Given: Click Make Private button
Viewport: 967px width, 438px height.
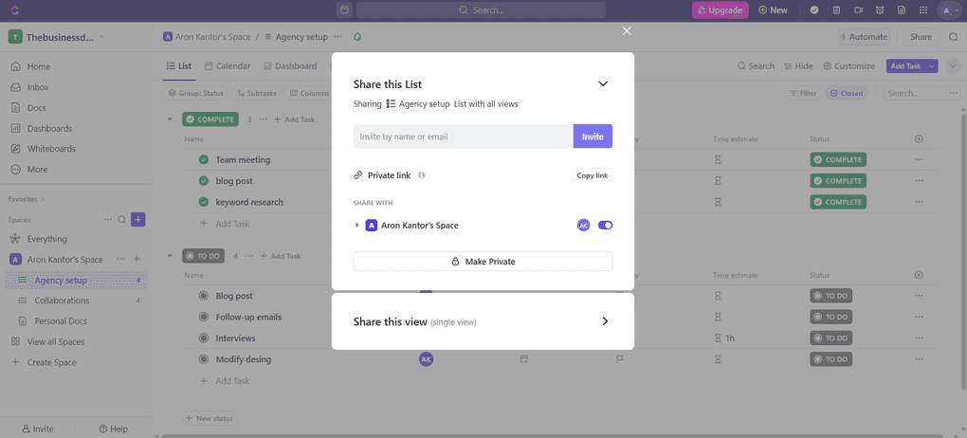Looking at the screenshot, I should tap(483, 262).
